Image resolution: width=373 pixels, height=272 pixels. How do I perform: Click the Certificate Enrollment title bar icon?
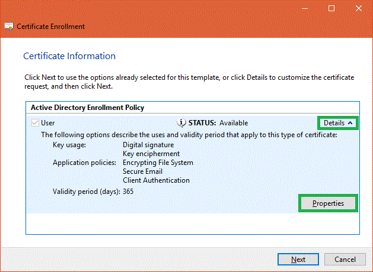coord(9,27)
